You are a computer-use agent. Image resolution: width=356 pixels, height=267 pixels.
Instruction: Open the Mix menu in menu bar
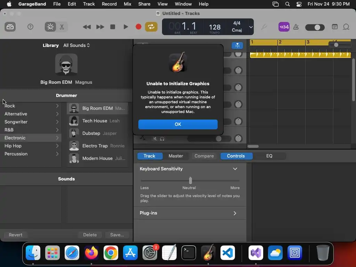[127, 4]
